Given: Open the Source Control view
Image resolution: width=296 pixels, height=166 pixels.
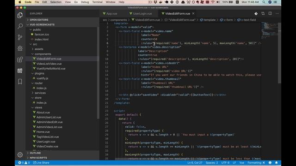Looking at the screenshot, I should coord(20,37).
